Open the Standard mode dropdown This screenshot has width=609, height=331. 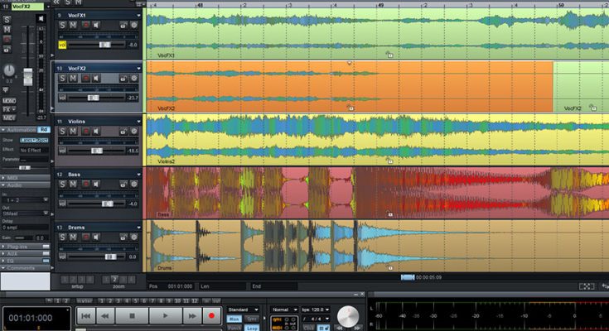point(243,309)
